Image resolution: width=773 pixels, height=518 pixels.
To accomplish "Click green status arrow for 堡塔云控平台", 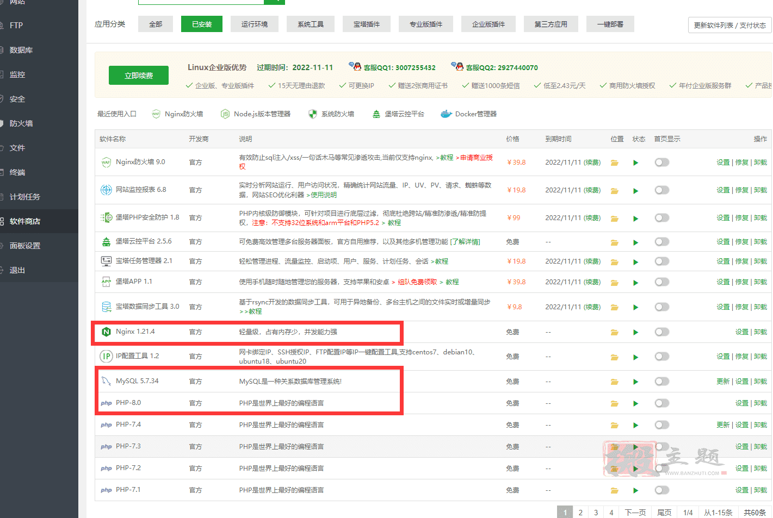I will (635, 242).
